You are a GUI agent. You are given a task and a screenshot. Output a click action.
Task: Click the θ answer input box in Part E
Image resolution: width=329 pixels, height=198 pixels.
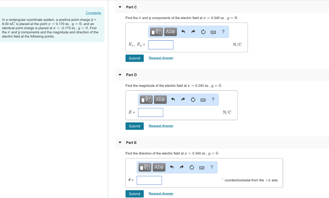[149, 180]
